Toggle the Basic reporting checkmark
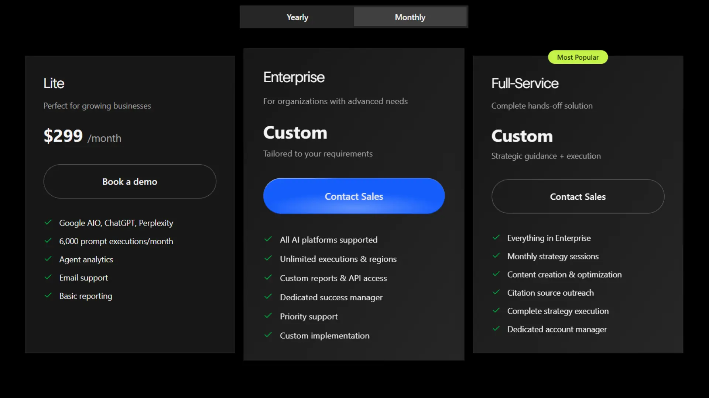 coord(48,295)
